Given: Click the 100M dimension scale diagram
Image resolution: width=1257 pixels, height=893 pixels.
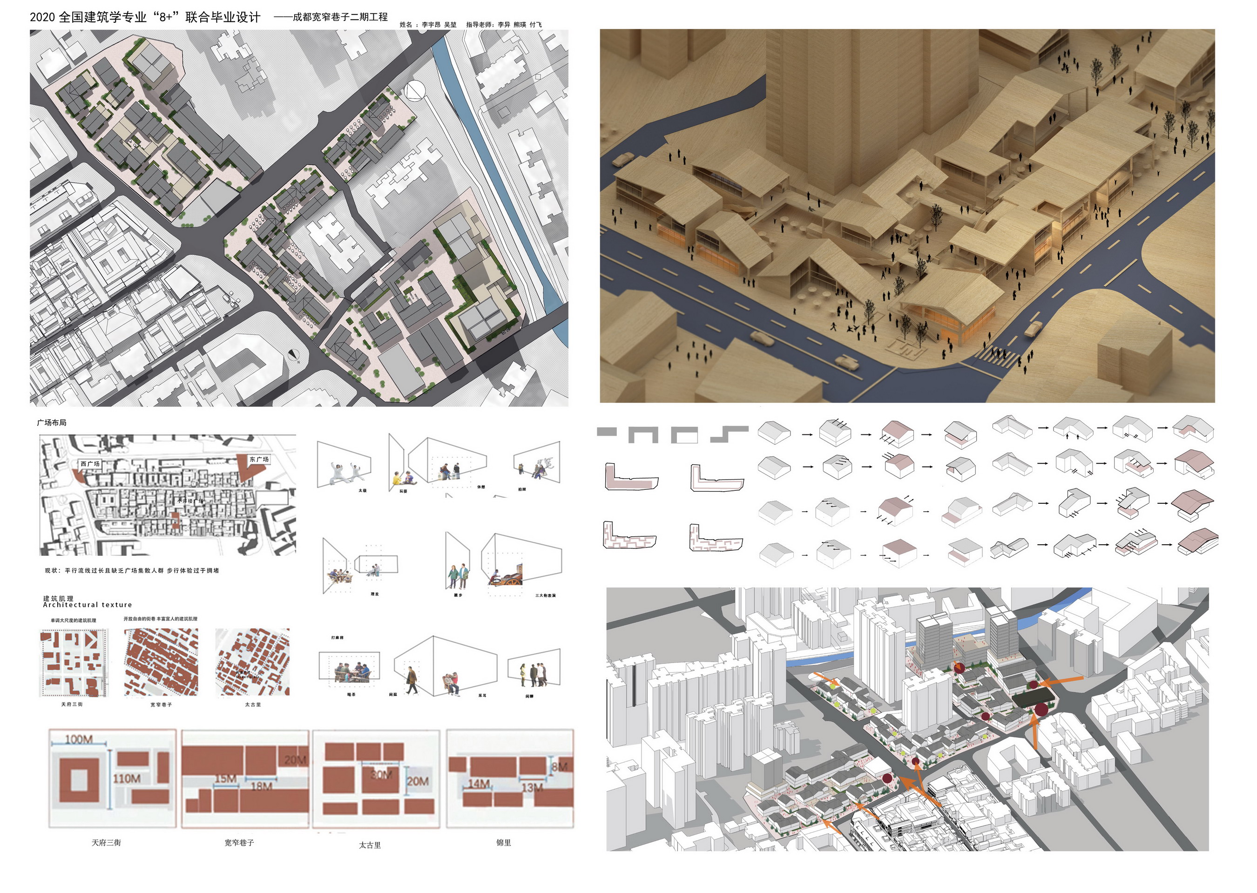Looking at the screenshot, I should pos(112,778).
